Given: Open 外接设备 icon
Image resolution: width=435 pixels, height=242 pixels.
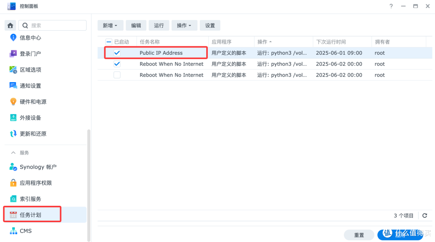Looking at the screenshot, I should click(13, 118).
